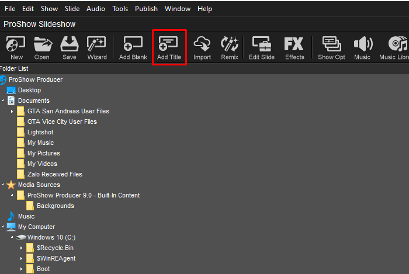
Task: Open the FX Effects panel
Action: point(294,44)
